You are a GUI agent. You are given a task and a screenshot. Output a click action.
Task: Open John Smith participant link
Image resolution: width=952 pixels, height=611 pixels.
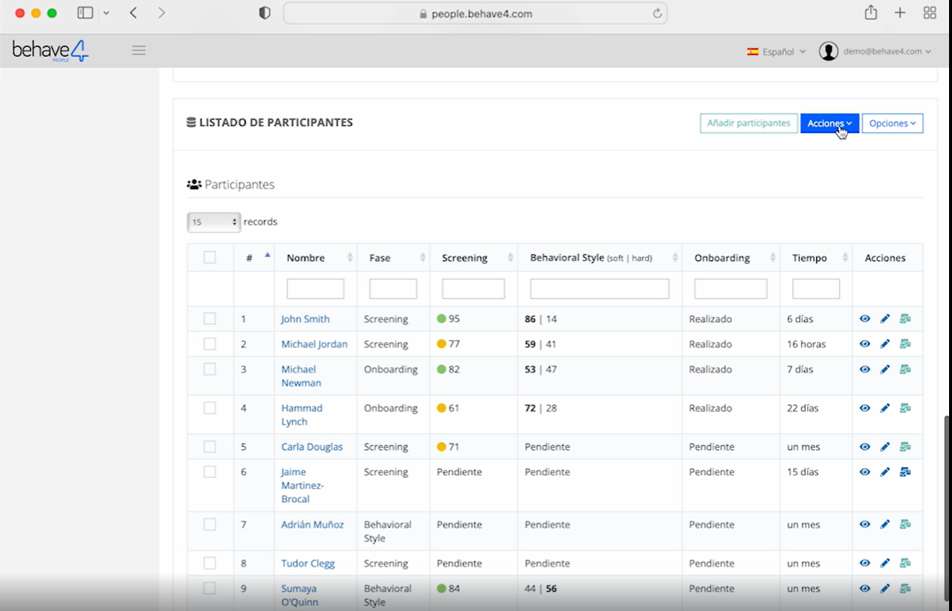[x=305, y=319]
